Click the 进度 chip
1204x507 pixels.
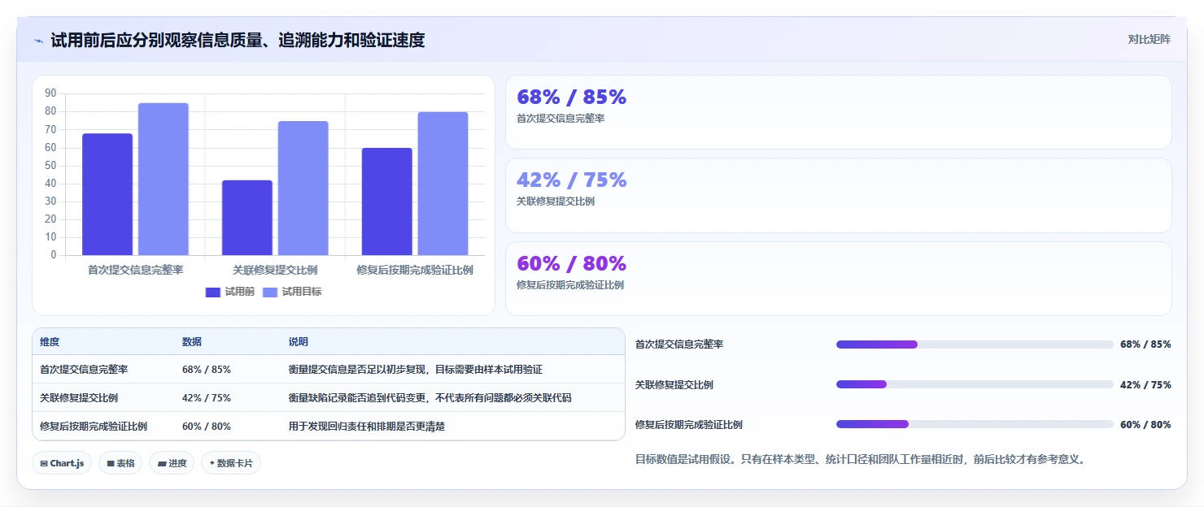pyautogui.click(x=172, y=463)
